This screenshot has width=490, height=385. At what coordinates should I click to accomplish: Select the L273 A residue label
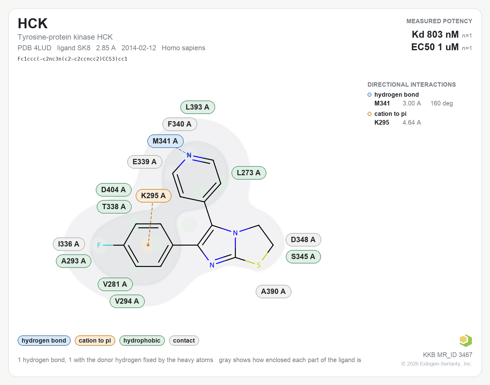pyautogui.click(x=249, y=173)
